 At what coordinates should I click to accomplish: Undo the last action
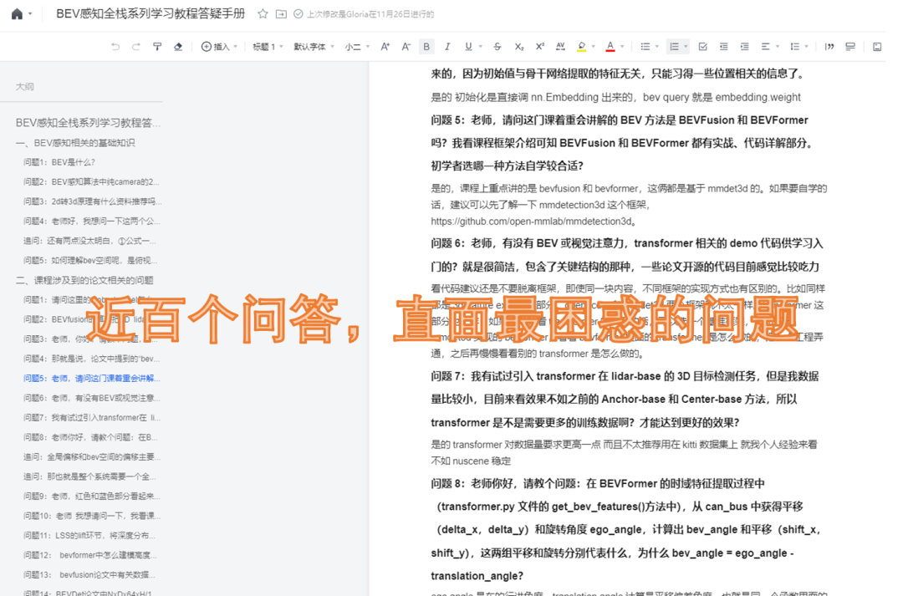pyautogui.click(x=115, y=47)
